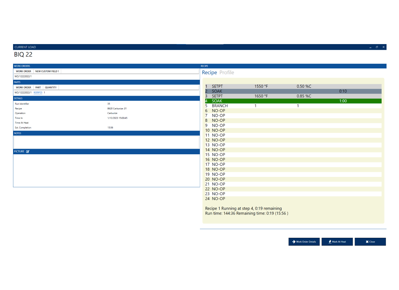Select the SOAK step 2 row
The height and width of the screenshot is (290, 399).
(x=290, y=91)
